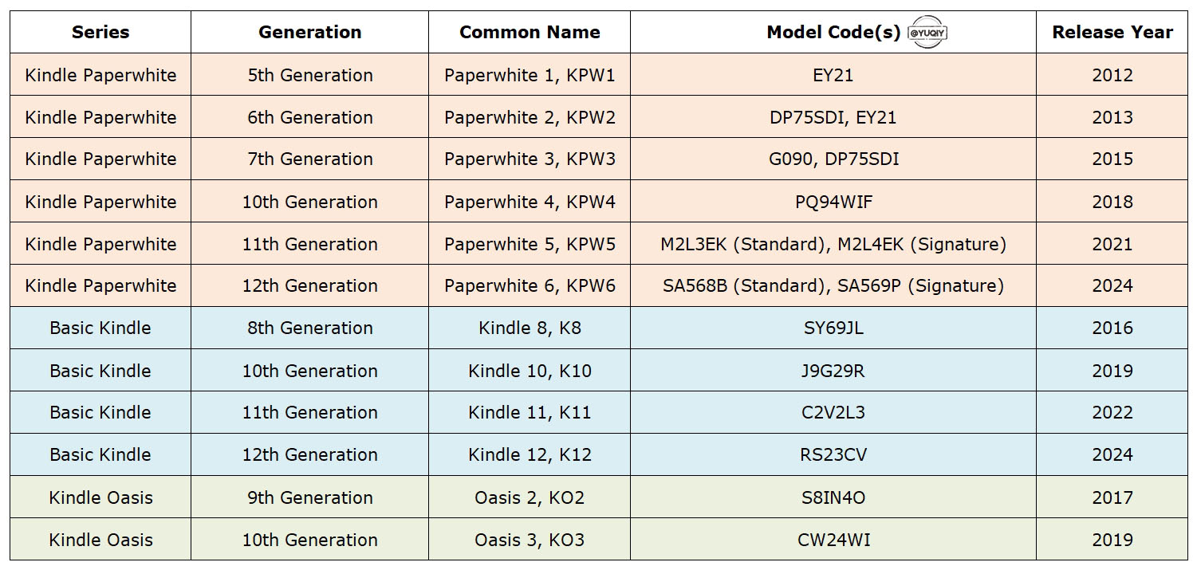Select the Oasis 2, KO2 cell

[x=530, y=497]
